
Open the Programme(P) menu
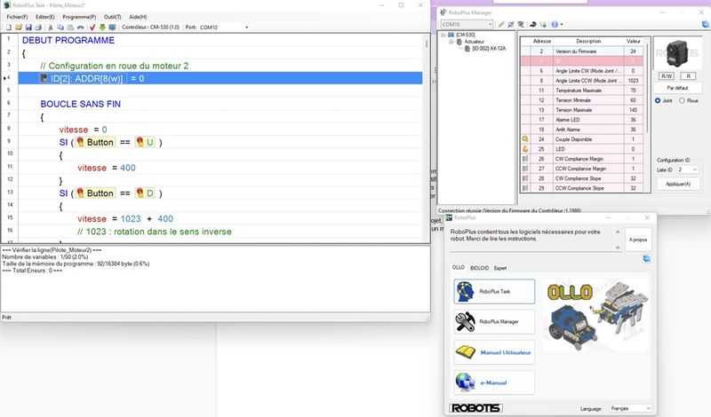[x=79, y=16]
